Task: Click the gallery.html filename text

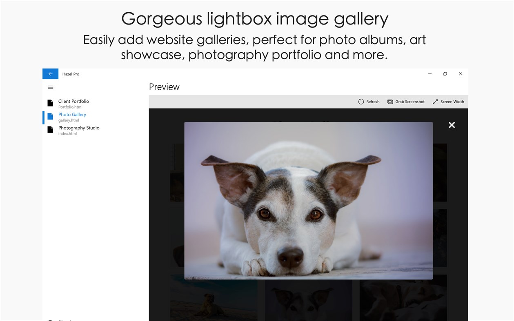Action: coord(69,120)
